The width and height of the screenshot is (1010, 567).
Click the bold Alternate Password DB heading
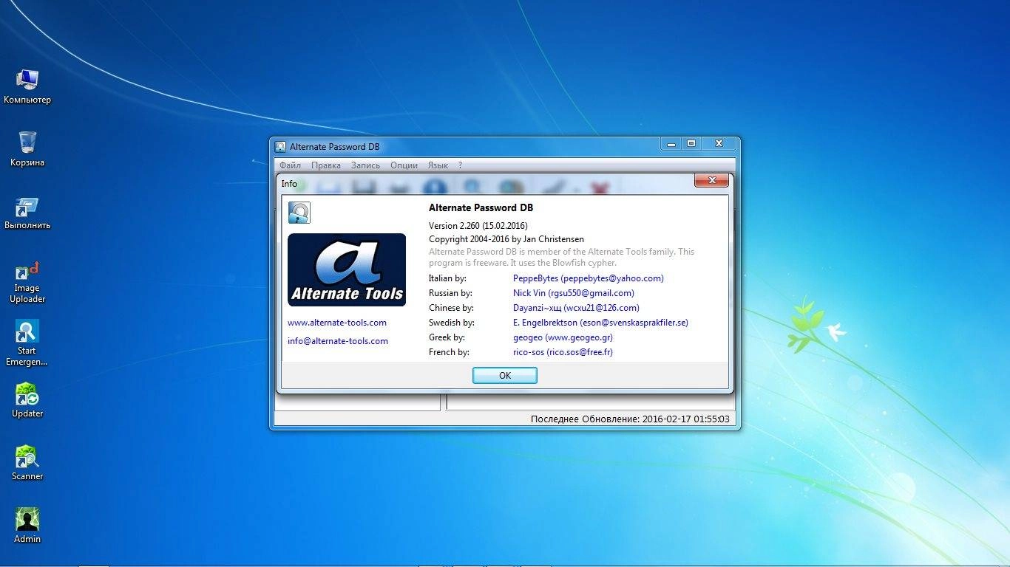(481, 208)
